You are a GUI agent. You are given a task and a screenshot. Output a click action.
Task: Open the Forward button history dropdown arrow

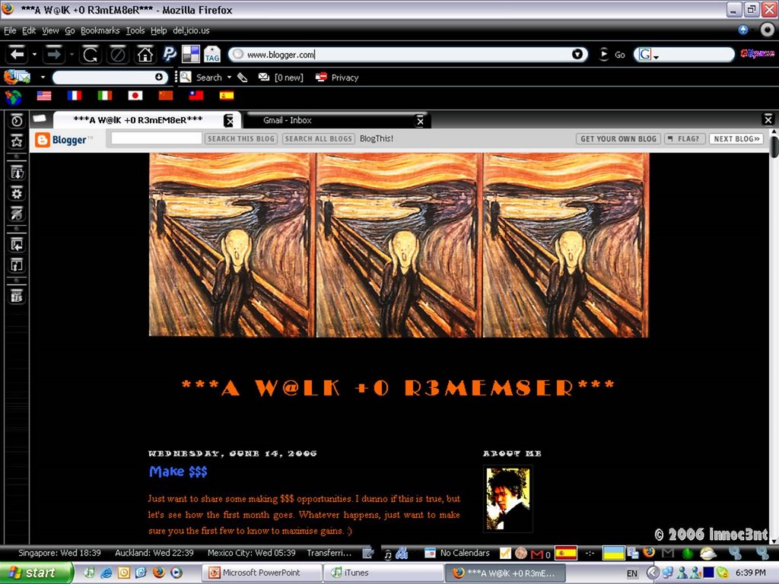pos(72,54)
